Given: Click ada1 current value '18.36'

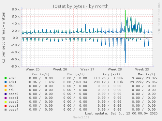Looking at the screenshot, I should 32,82.
